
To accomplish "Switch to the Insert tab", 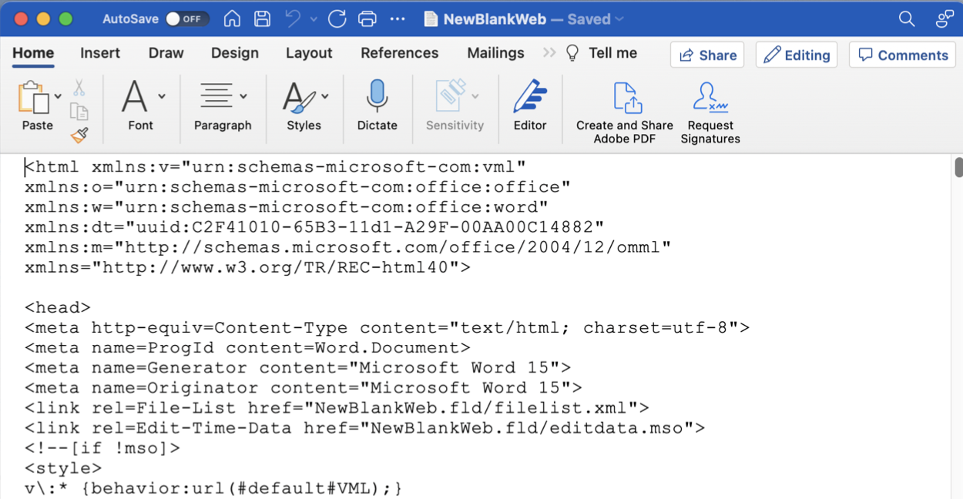I will click(100, 53).
